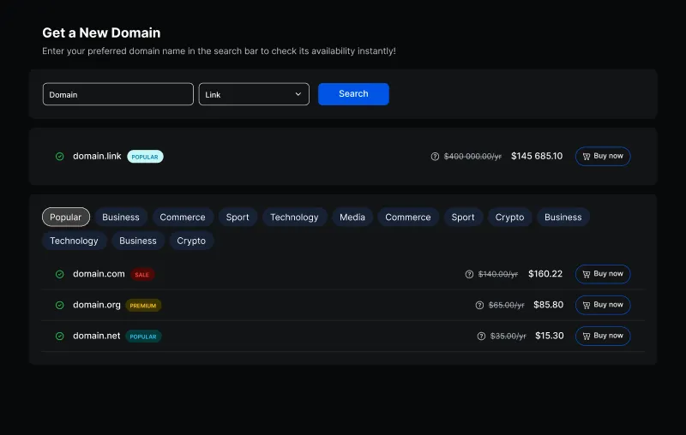Click help icon beside domain.net price

coord(481,336)
